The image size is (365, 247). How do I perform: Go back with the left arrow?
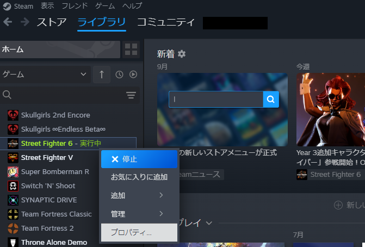(8, 22)
